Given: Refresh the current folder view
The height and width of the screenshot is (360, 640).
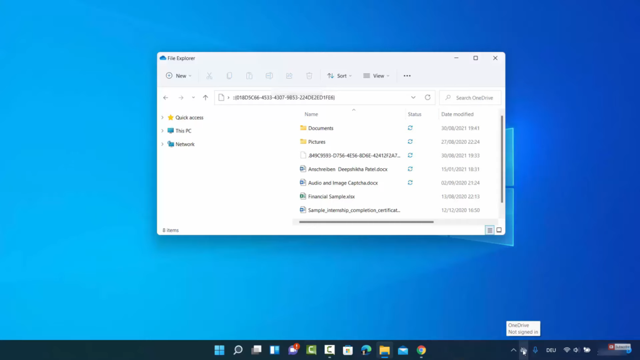Looking at the screenshot, I should pos(427,97).
